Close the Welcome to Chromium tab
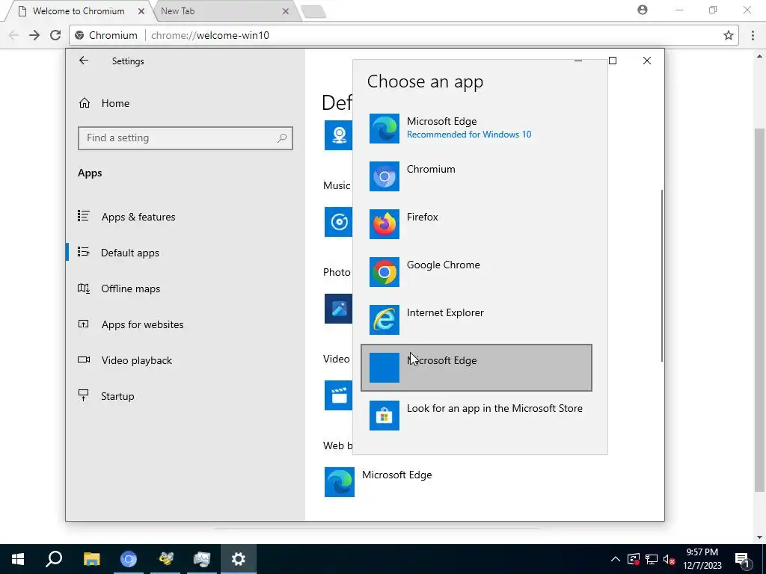Viewport: 766px width, 574px height. click(141, 11)
